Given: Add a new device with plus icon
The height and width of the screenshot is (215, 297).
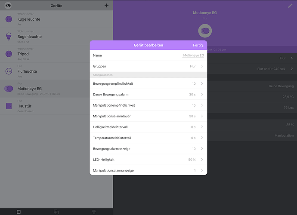Looking at the screenshot, I should (x=106, y=6).
